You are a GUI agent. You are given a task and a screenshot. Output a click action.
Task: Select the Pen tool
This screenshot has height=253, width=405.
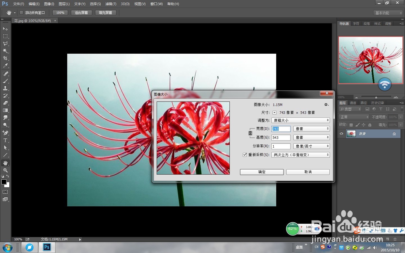pyautogui.click(x=5, y=133)
